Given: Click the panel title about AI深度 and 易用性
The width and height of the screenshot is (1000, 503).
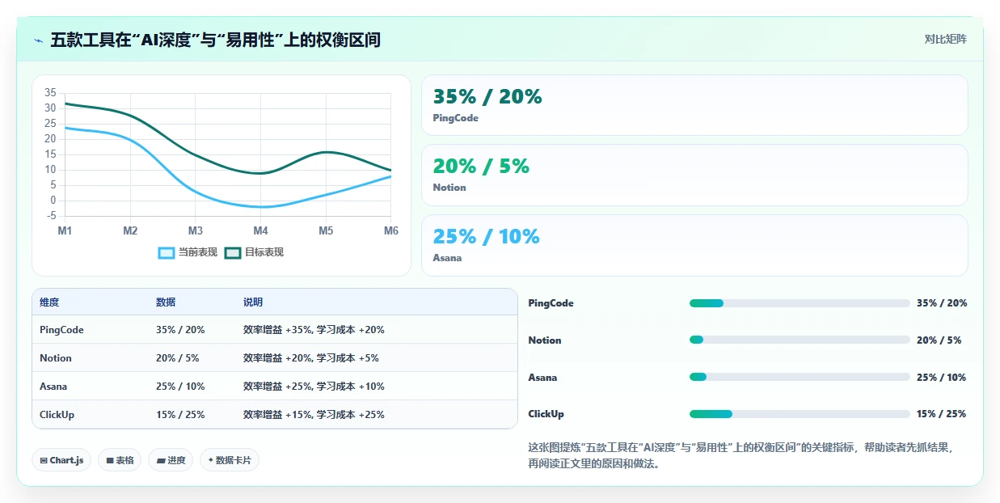Looking at the screenshot, I should click(215, 40).
